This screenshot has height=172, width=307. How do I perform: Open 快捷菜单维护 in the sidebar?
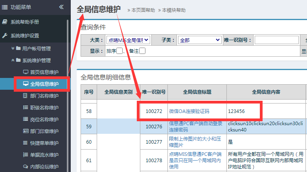tap(44, 143)
